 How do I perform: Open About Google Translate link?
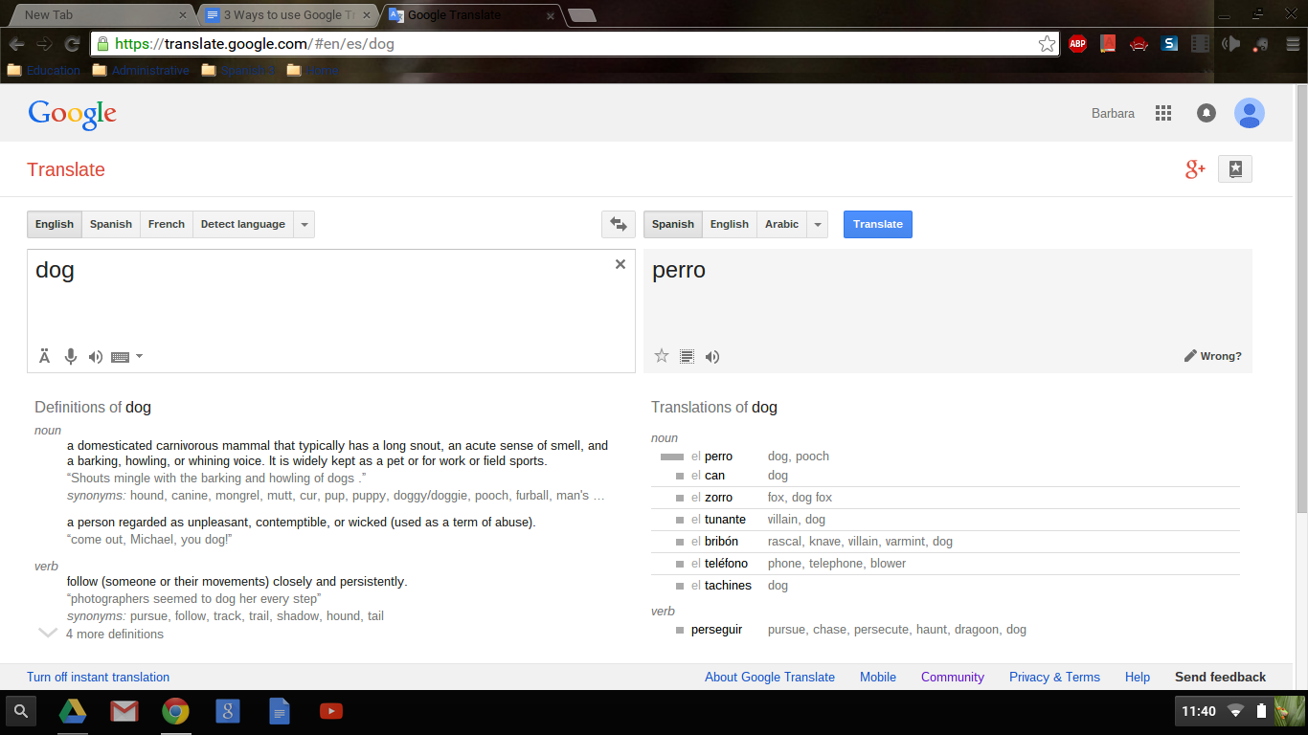point(770,677)
